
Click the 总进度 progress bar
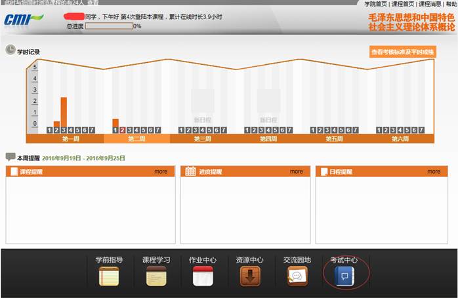pyautogui.click(x=109, y=26)
